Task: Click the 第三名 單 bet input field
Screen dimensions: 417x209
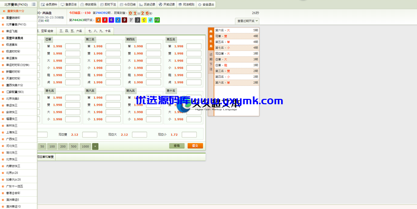Action: [113, 46]
